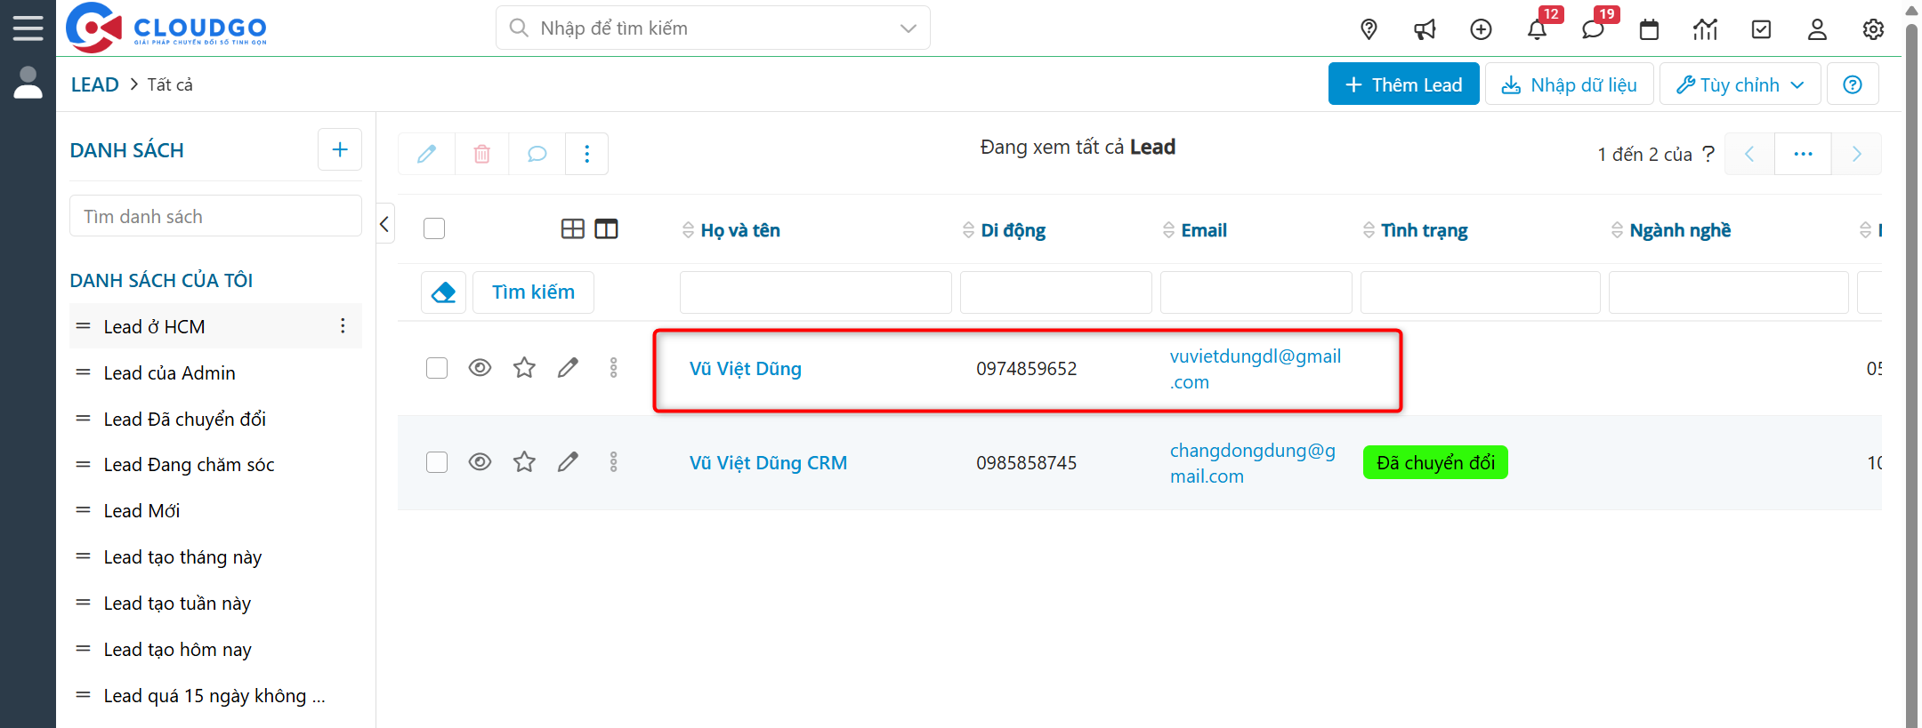Expand the Tùy chỉnh dropdown

pyautogui.click(x=1740, y=84)
